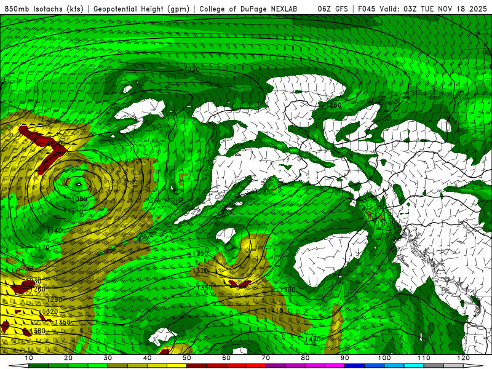
Task: Click the 1170 height contour label
Action: click(42, 248)
